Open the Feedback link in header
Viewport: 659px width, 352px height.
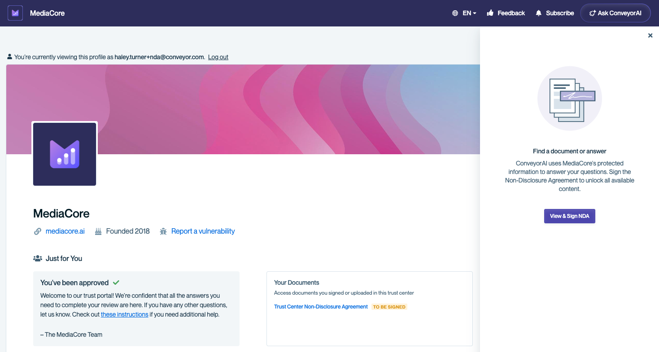click(511, 13)
